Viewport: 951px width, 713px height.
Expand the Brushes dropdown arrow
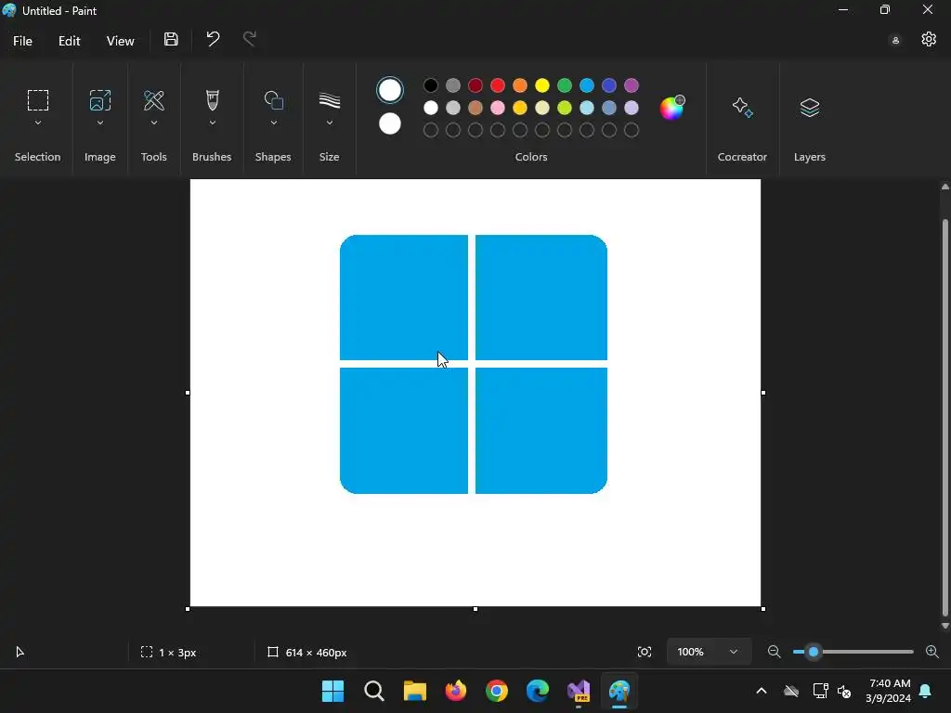[213, 123]
